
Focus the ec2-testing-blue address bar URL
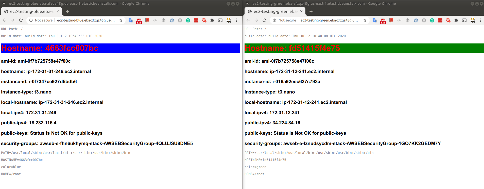[x=86, y=20]
